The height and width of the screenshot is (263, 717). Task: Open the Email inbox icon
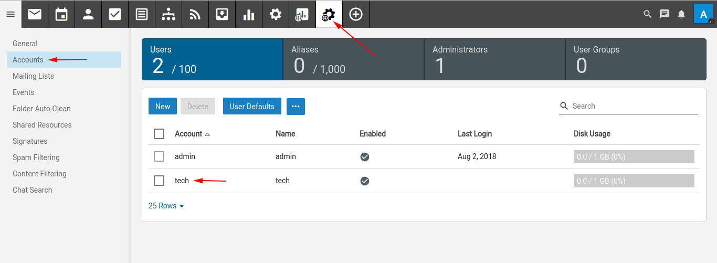coord(35,14)
